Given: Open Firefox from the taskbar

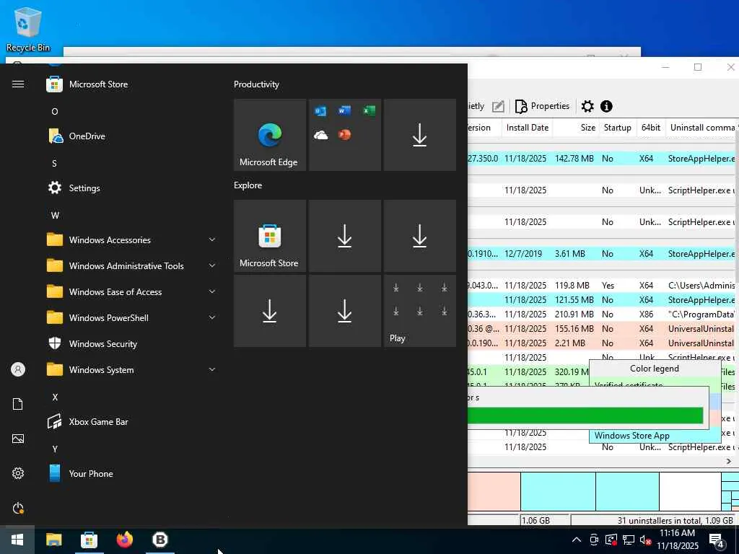Looking at the screenshot, I should (x=125, y=540).
